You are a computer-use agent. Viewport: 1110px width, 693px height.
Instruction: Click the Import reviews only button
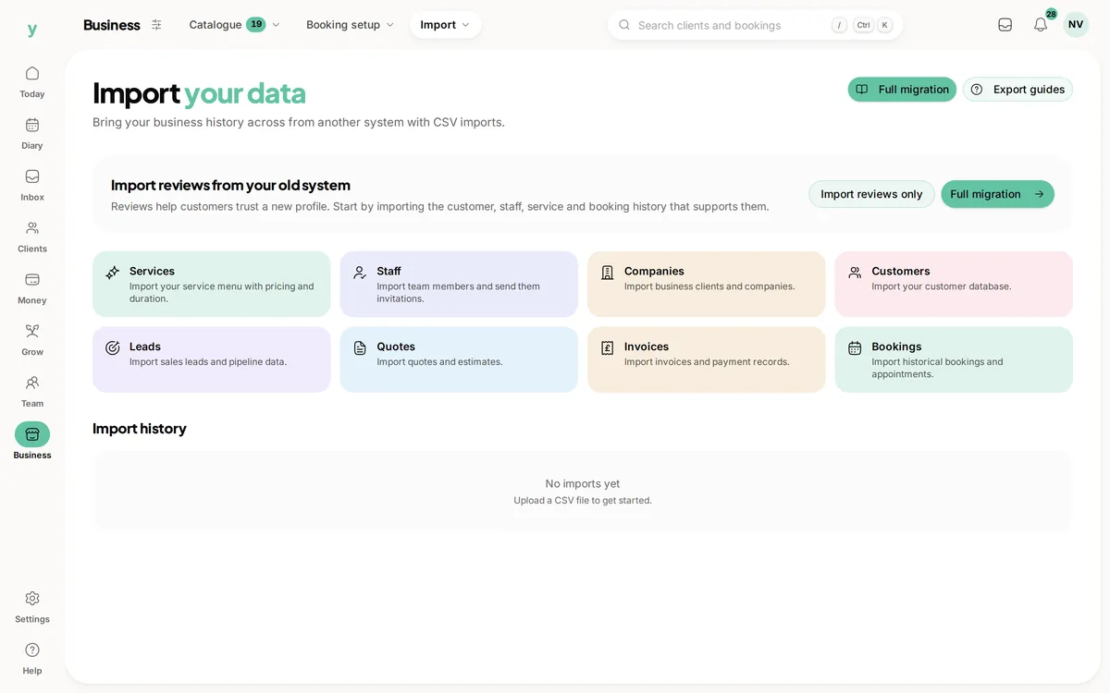pos(871,194)
